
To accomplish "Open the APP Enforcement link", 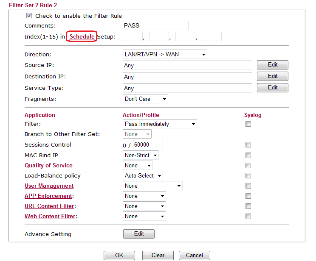I will [x=48, y=196].
